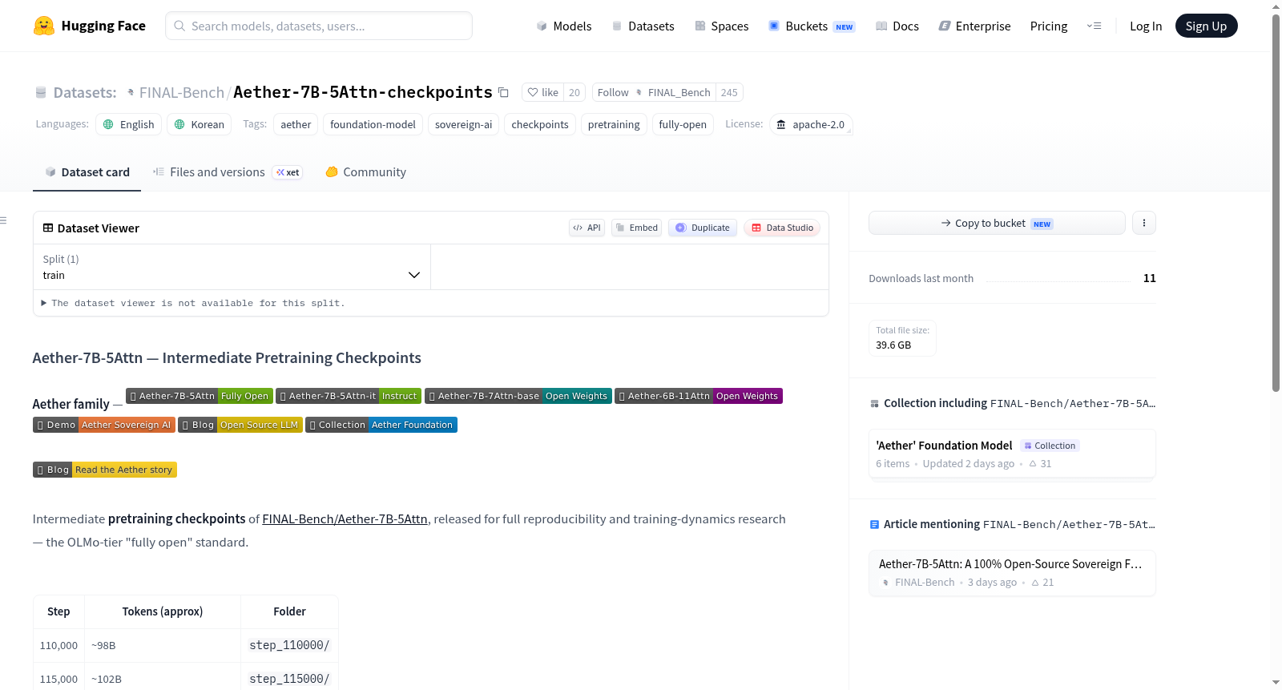Click the 'Datasets:' breadcrumb label
1282x690 pixels.
85,92
